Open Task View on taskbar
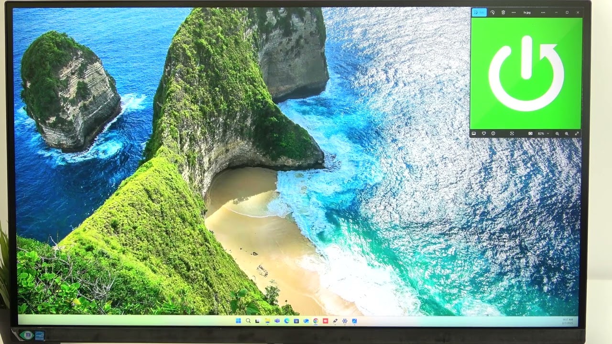Viewport: 612px width, 344px height. point(257,321)
